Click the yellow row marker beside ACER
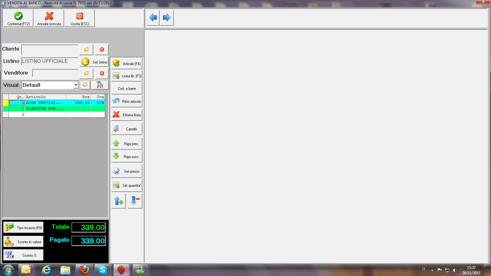 (6, 103)
